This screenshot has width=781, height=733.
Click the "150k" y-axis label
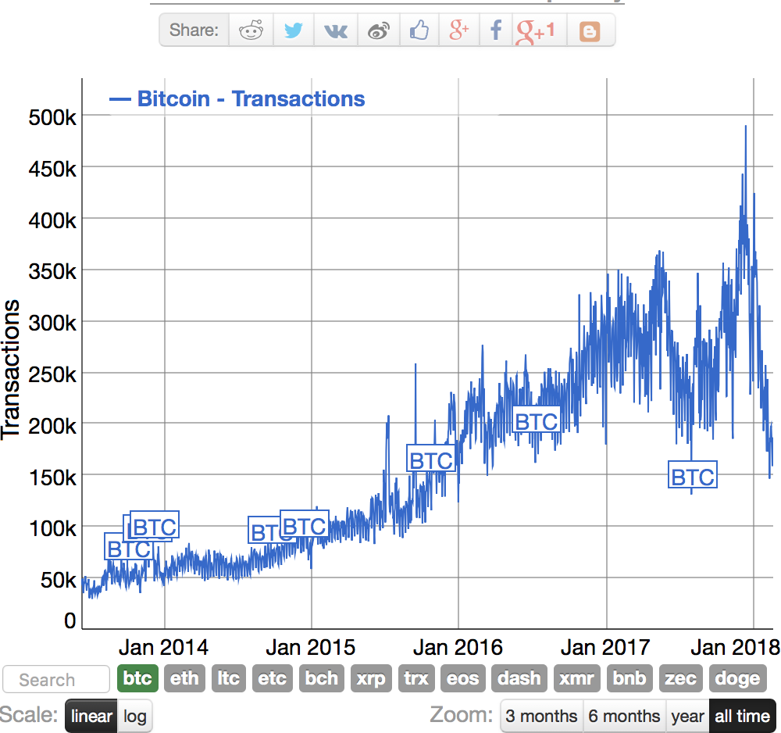click(53, 478)
